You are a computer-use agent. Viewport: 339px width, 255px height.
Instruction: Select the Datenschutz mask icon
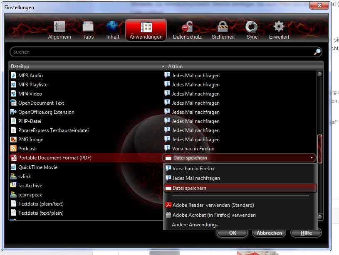click(x=187, y=27)
